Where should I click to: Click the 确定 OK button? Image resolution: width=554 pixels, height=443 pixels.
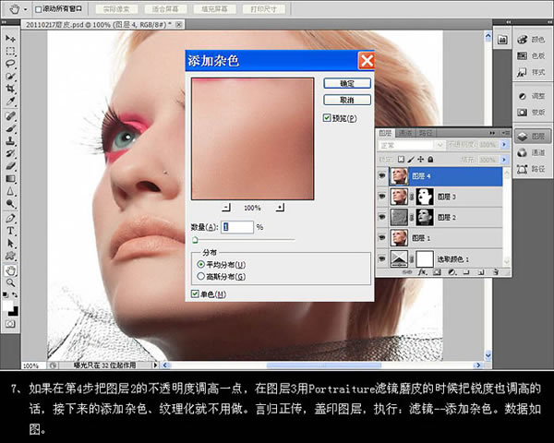pos(347,83)
